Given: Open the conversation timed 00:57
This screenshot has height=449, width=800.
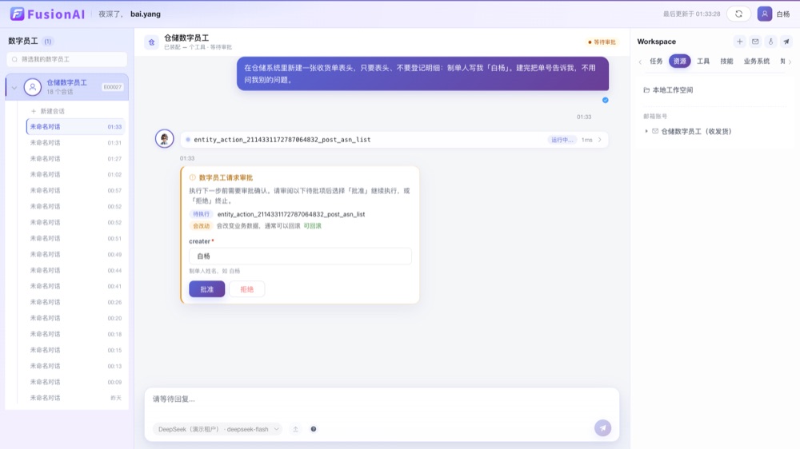Looking at the screenshot, I should point(75,190).
